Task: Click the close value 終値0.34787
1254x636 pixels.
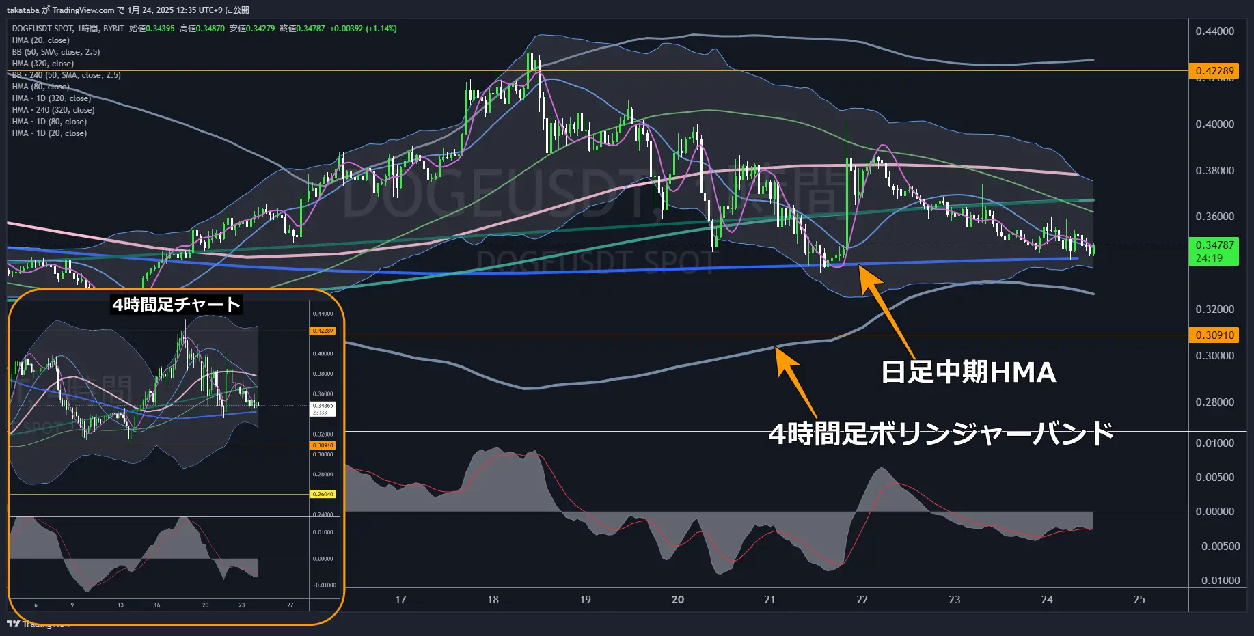Action: pos(302,29)
